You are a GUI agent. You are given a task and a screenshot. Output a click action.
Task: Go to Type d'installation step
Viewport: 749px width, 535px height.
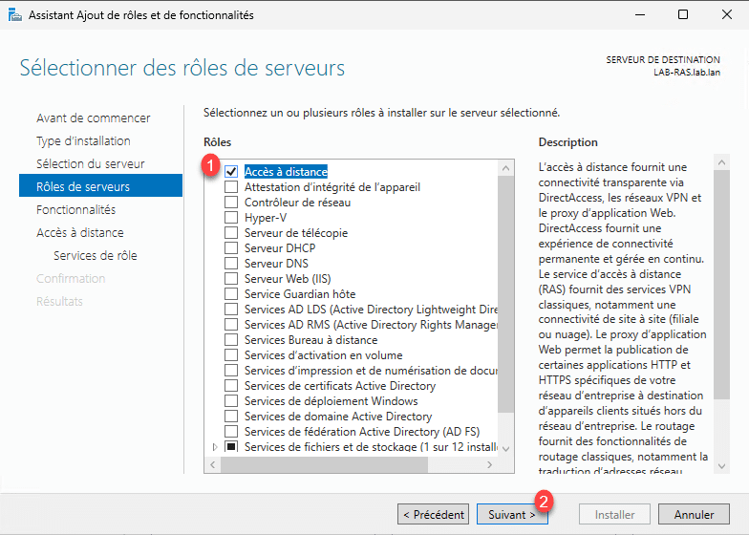[83, 141]
